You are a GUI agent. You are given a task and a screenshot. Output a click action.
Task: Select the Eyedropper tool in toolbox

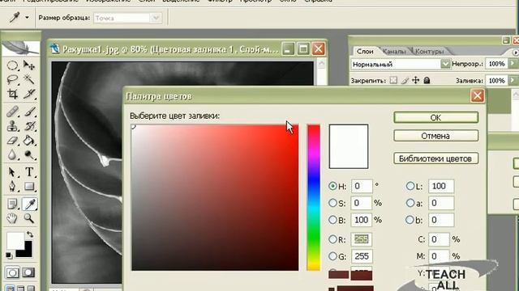[29, 204]
